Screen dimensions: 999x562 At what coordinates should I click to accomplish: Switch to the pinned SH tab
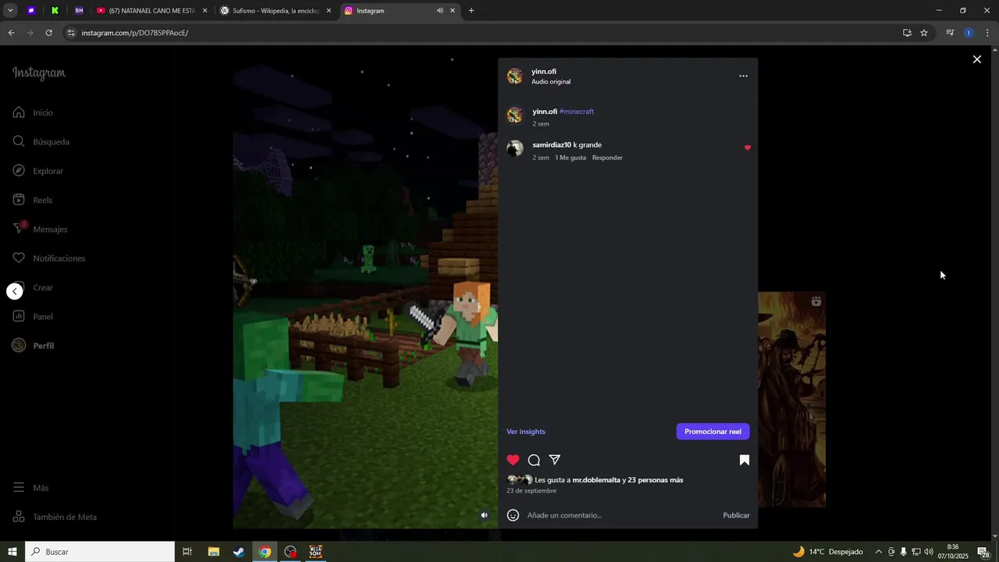click(x=79, y=11)
